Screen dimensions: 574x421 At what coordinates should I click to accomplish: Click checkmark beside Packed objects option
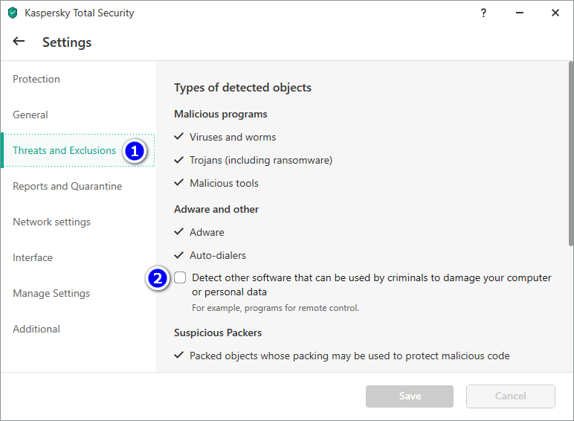178,356
